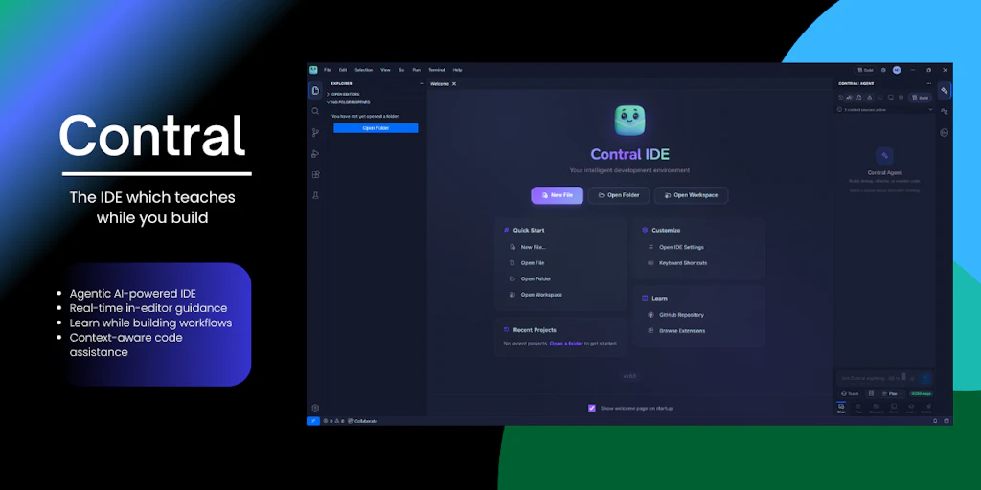Screen dimensions: 981x490
Task: Switch to the Changes tab in agent panel
Action: [876, 408]
